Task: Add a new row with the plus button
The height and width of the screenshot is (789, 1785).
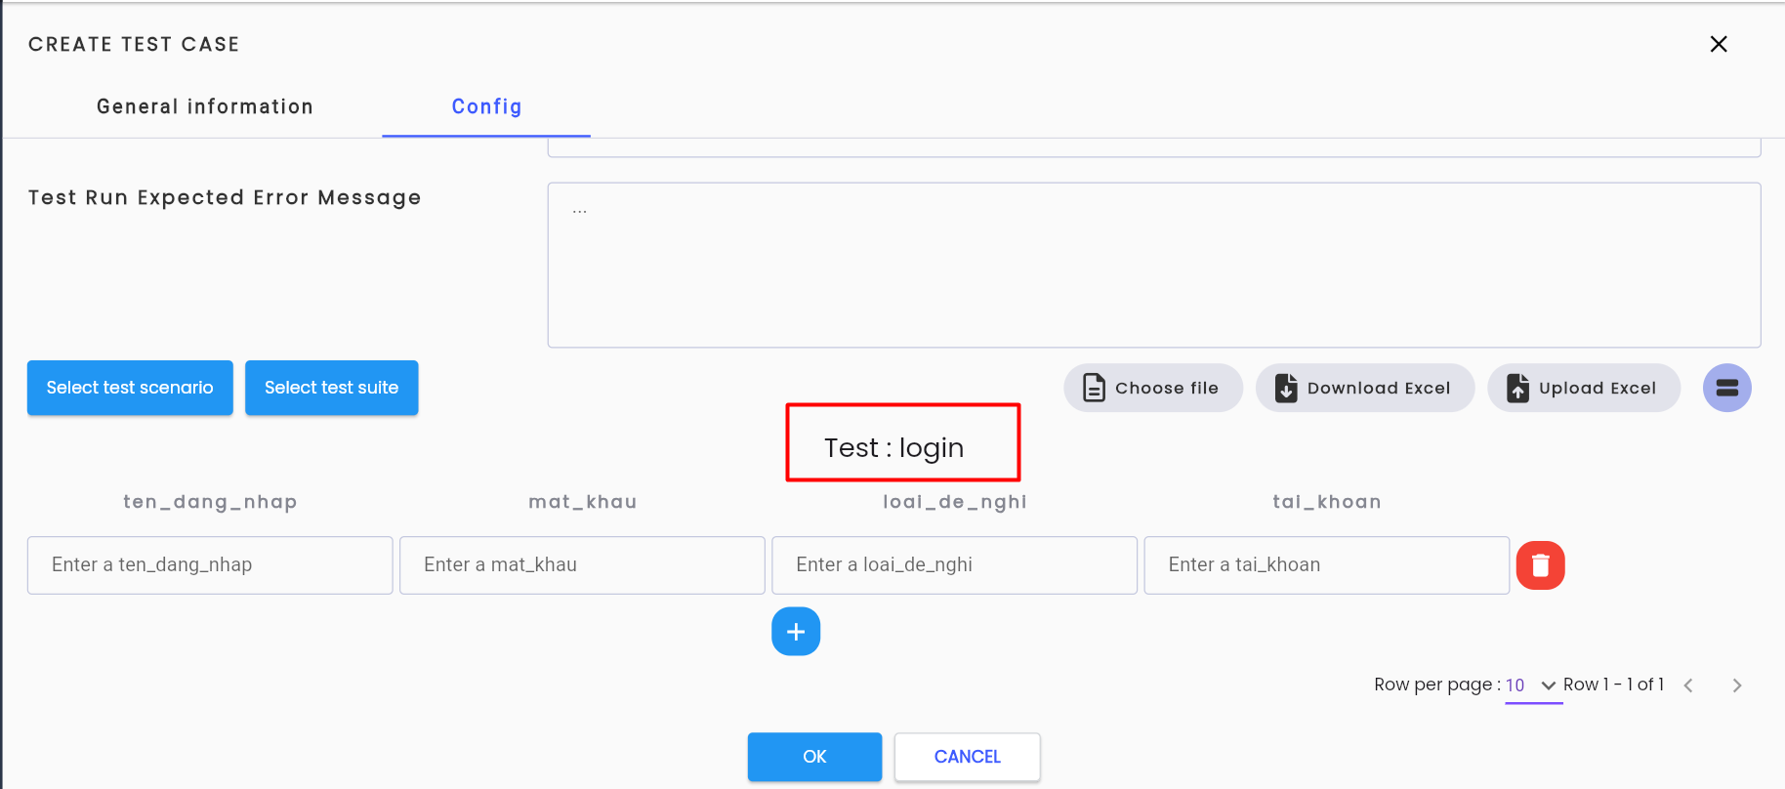Action: (x=796, y=632)
